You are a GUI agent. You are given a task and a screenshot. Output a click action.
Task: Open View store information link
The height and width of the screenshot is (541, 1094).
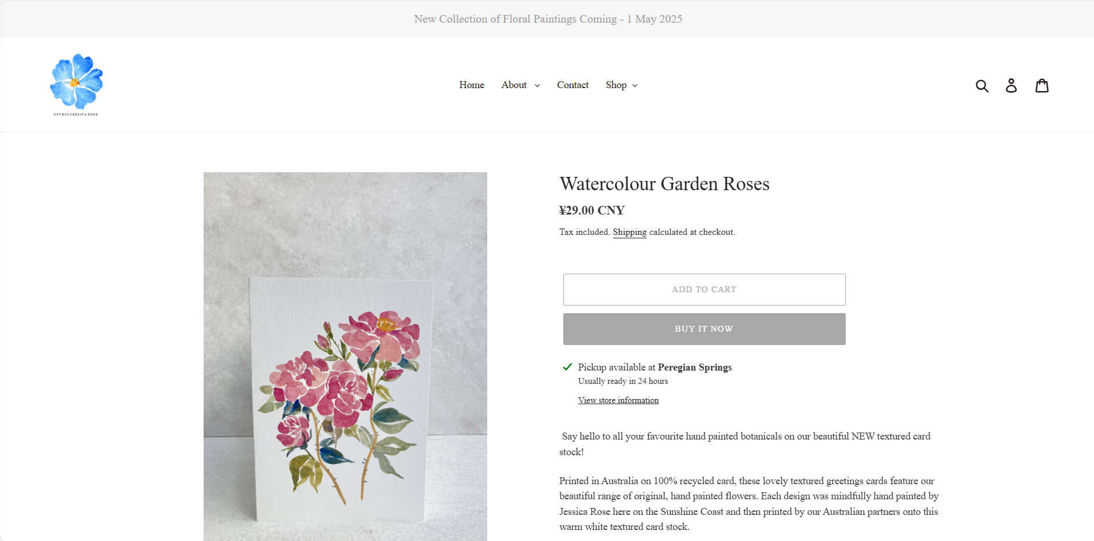618,400
